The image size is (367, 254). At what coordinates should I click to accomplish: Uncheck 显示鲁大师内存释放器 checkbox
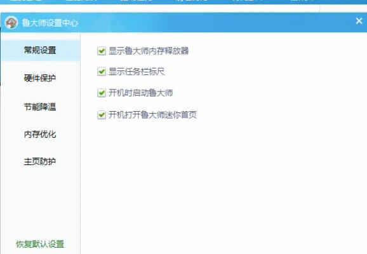[x=102, y=51]
